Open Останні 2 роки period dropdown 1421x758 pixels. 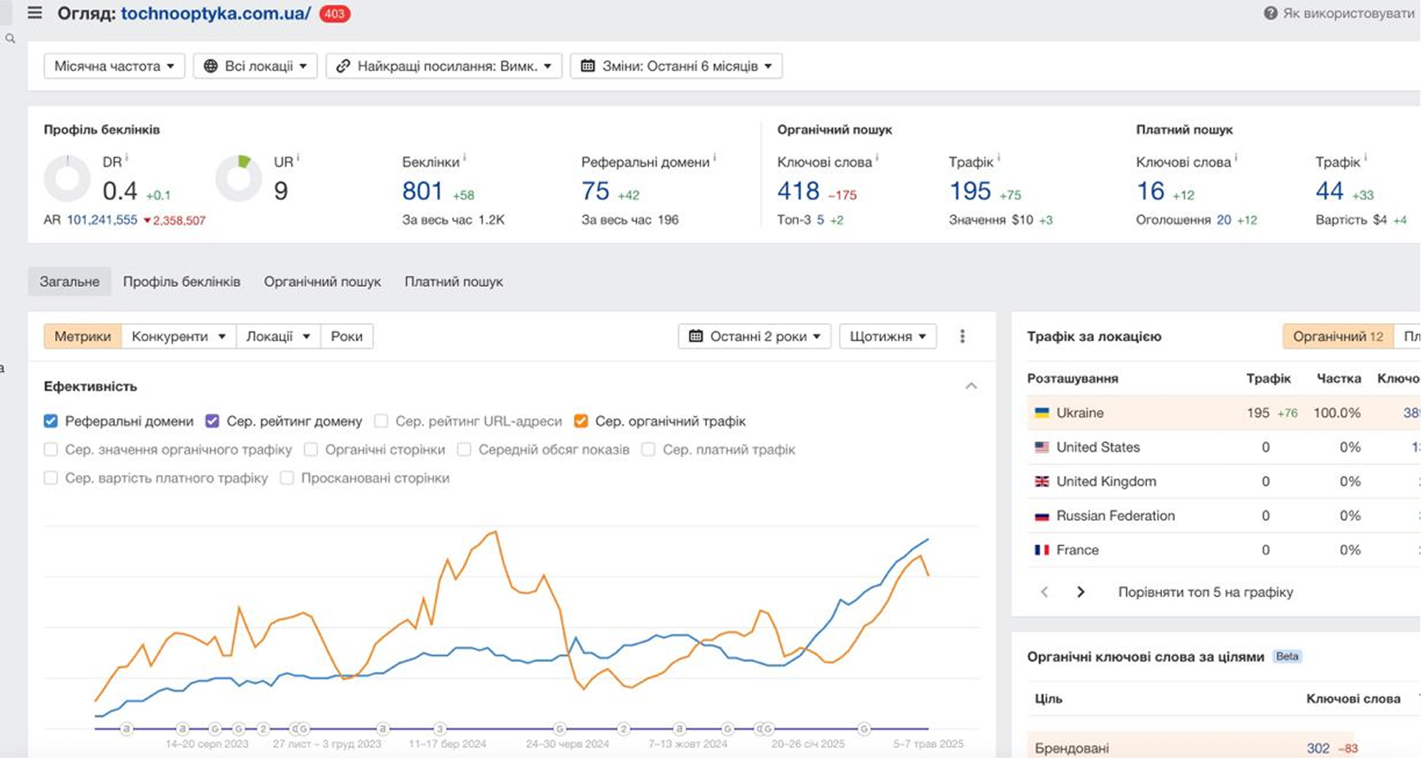pos(754,336)
